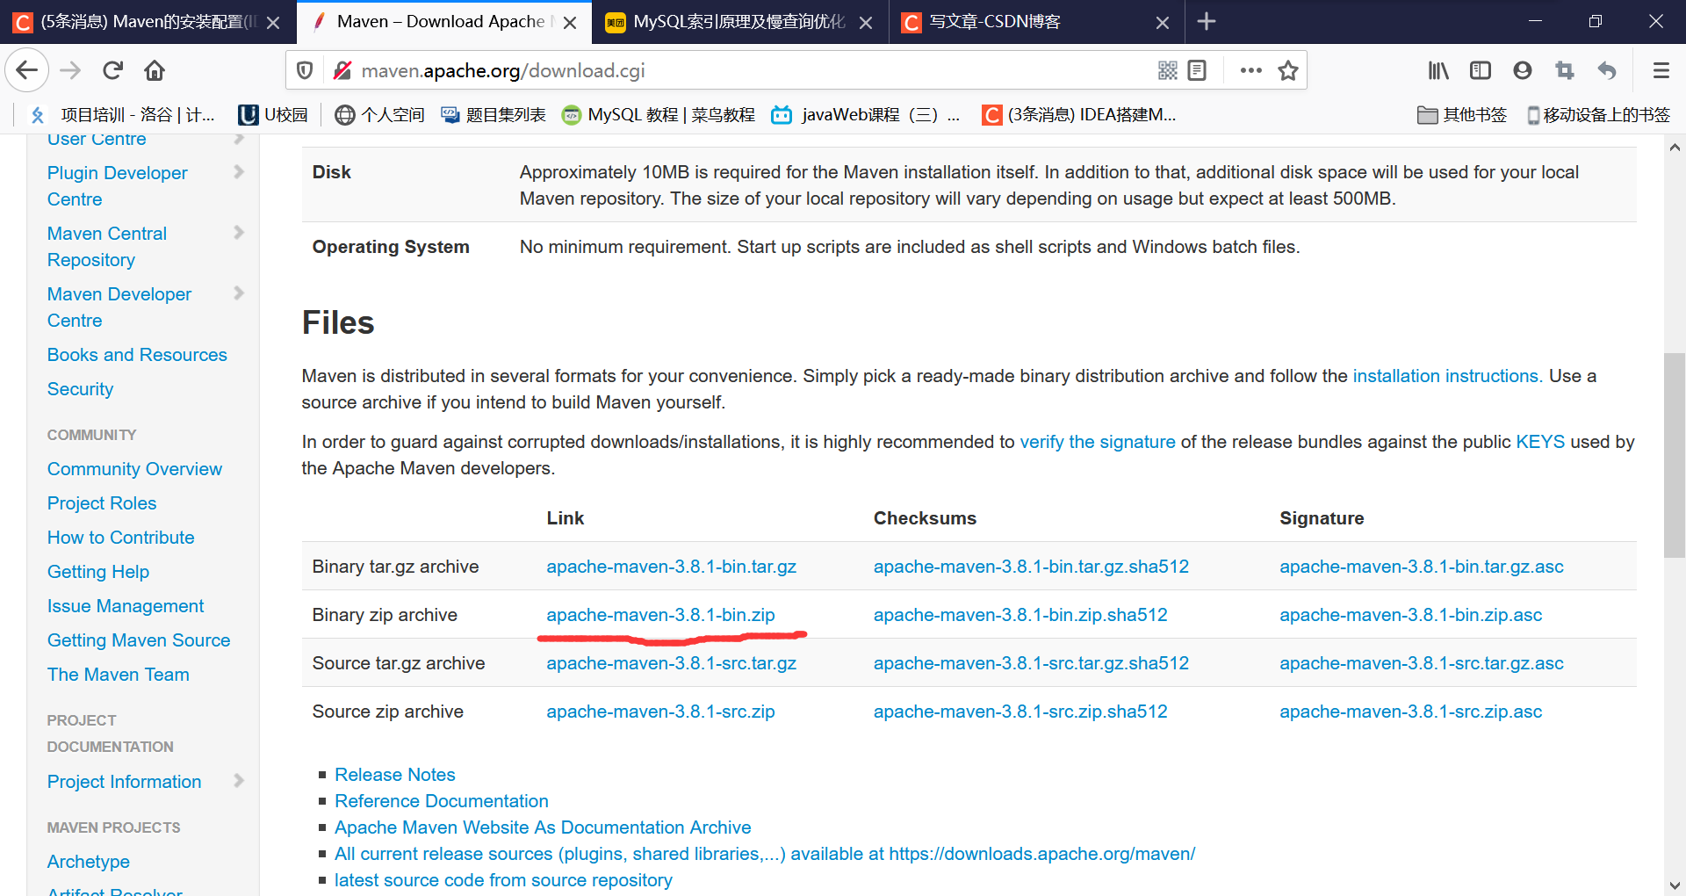Open the Security sidebar link
This screenshot has width=1686, height=896.
80,389
